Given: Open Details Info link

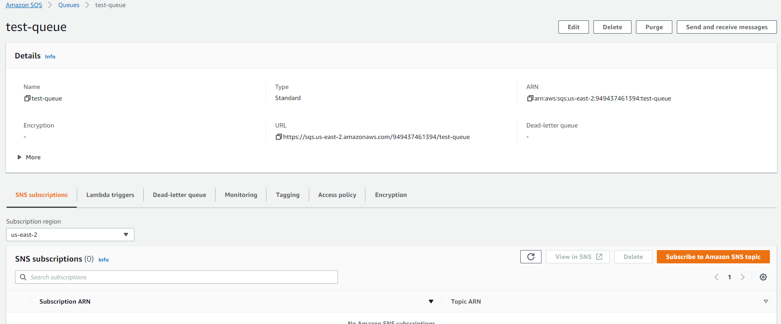Looking at the screenshot, I should (x=50, y=57).
